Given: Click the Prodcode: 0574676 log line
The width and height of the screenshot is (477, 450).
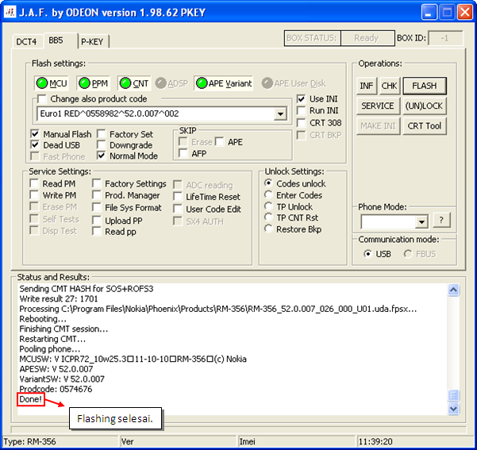Looking at the screenshot, I should pyautogui.click(x=56, y=389).
